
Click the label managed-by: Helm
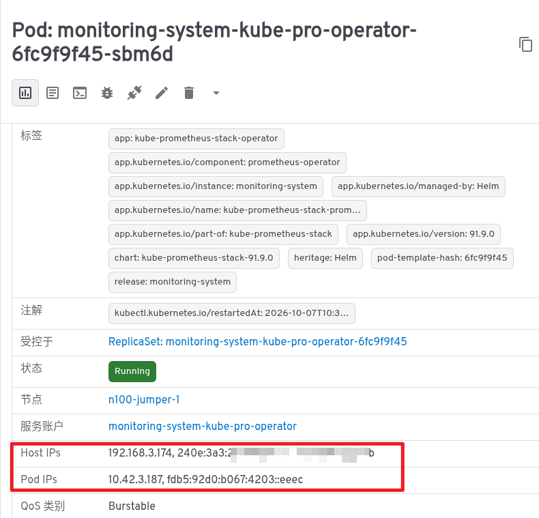418,186
